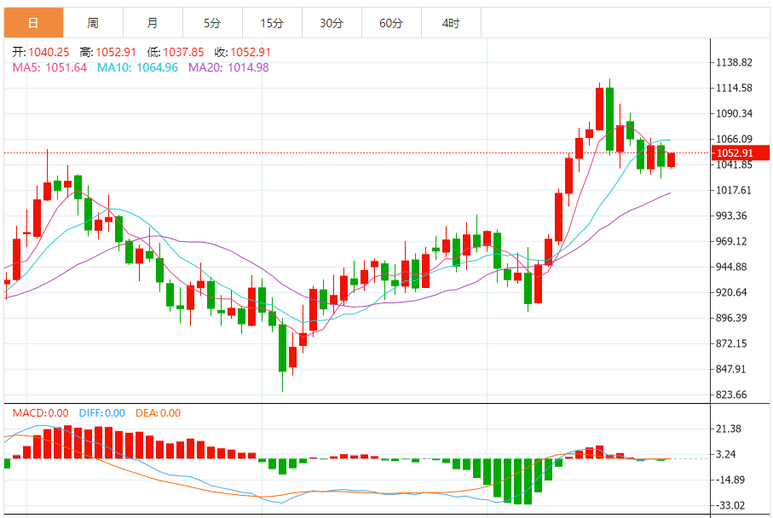Screen dimensions: 773x518
Task: Open the 15分 timeframe tab
Action: tap(272, 23)
